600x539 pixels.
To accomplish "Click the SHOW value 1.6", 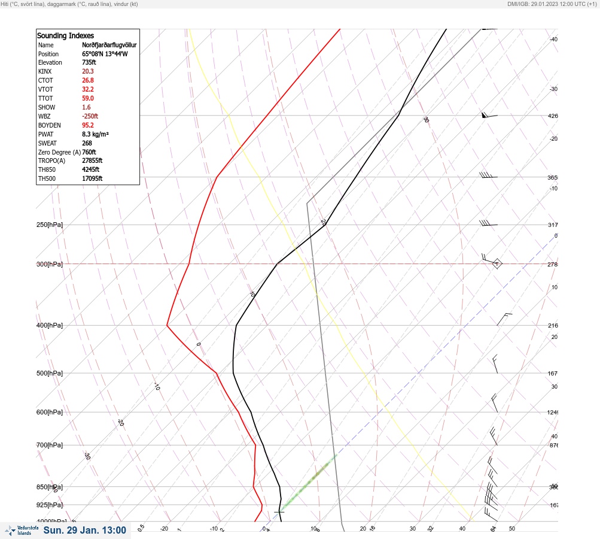I will [x=86, y=107].
